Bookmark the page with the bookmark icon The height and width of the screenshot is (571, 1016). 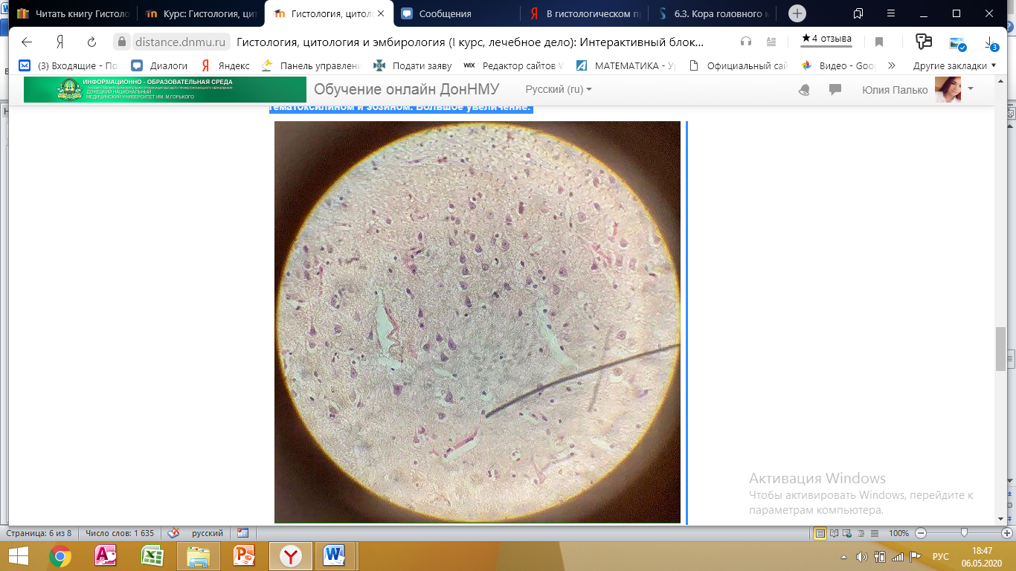point(878,42)
